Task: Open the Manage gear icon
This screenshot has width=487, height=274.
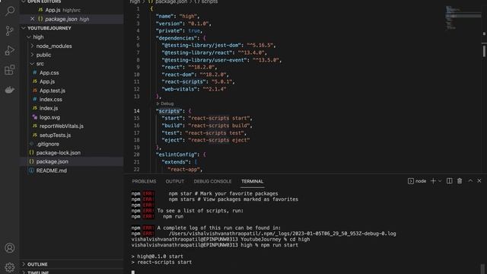Action: (x=10, y=267)
